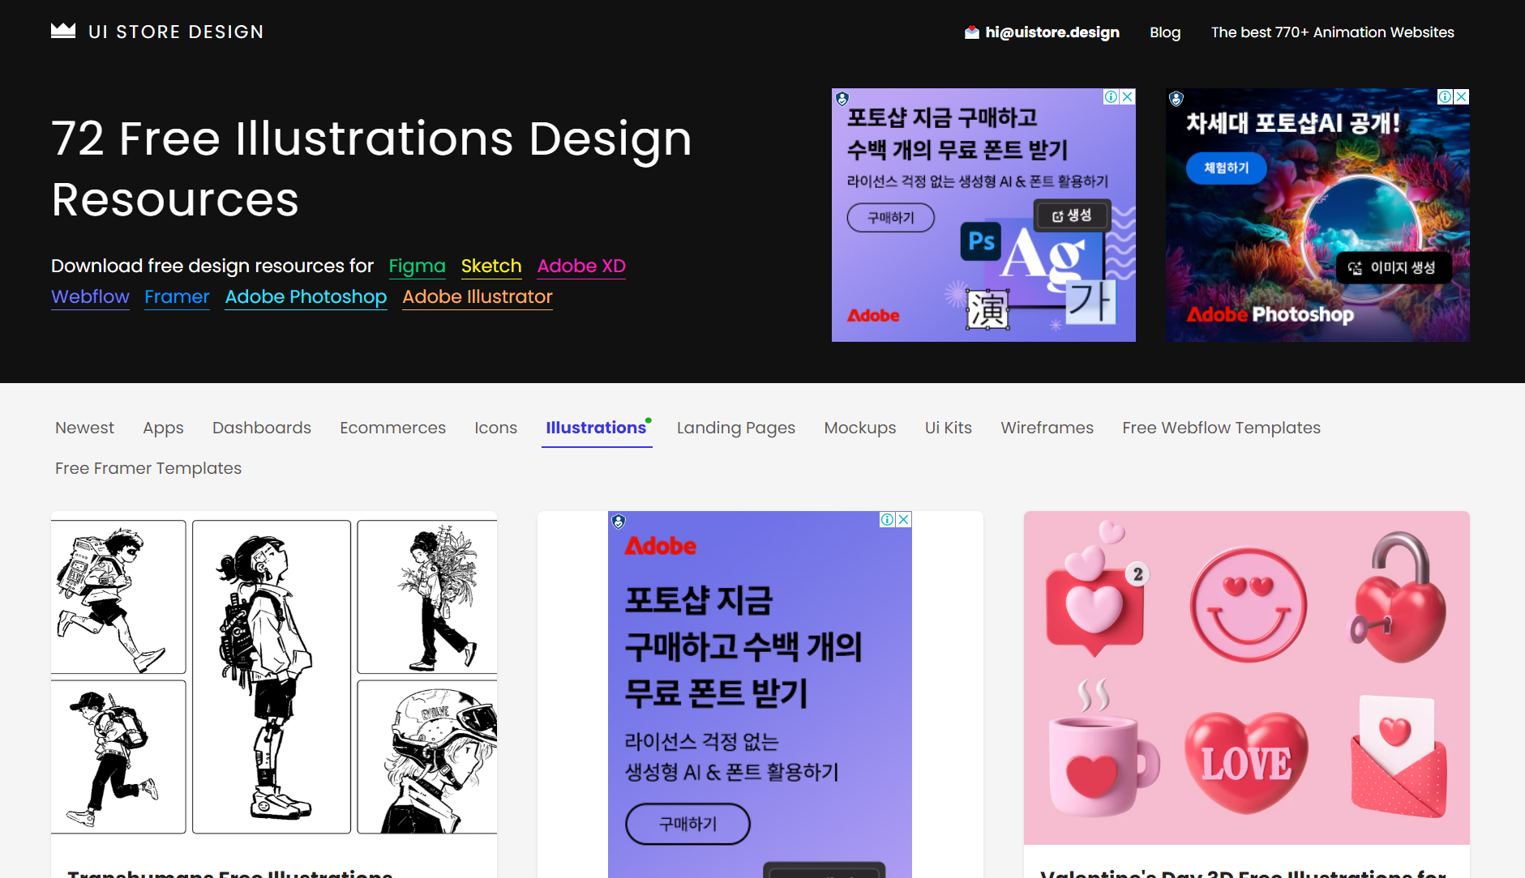Filter resources by Adobe Illustrator
Image resolution: width=1525 pixels, height=878 pixels.
pos(478,297)
